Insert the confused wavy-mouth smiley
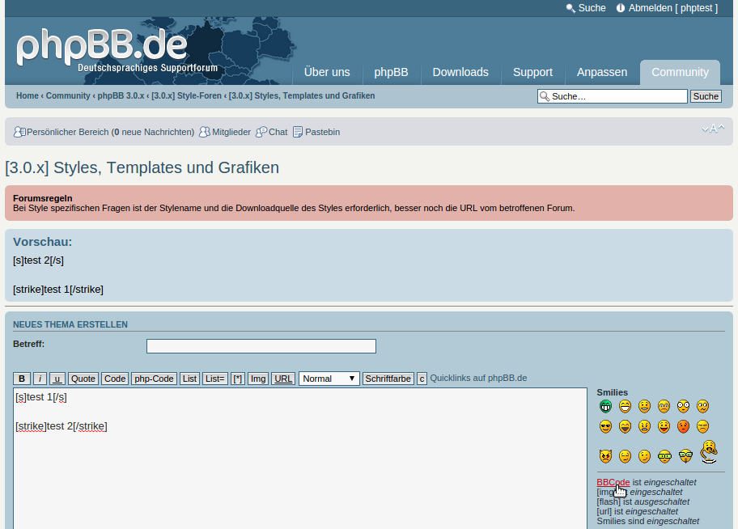Screen dimensions: 738x529 702,406
